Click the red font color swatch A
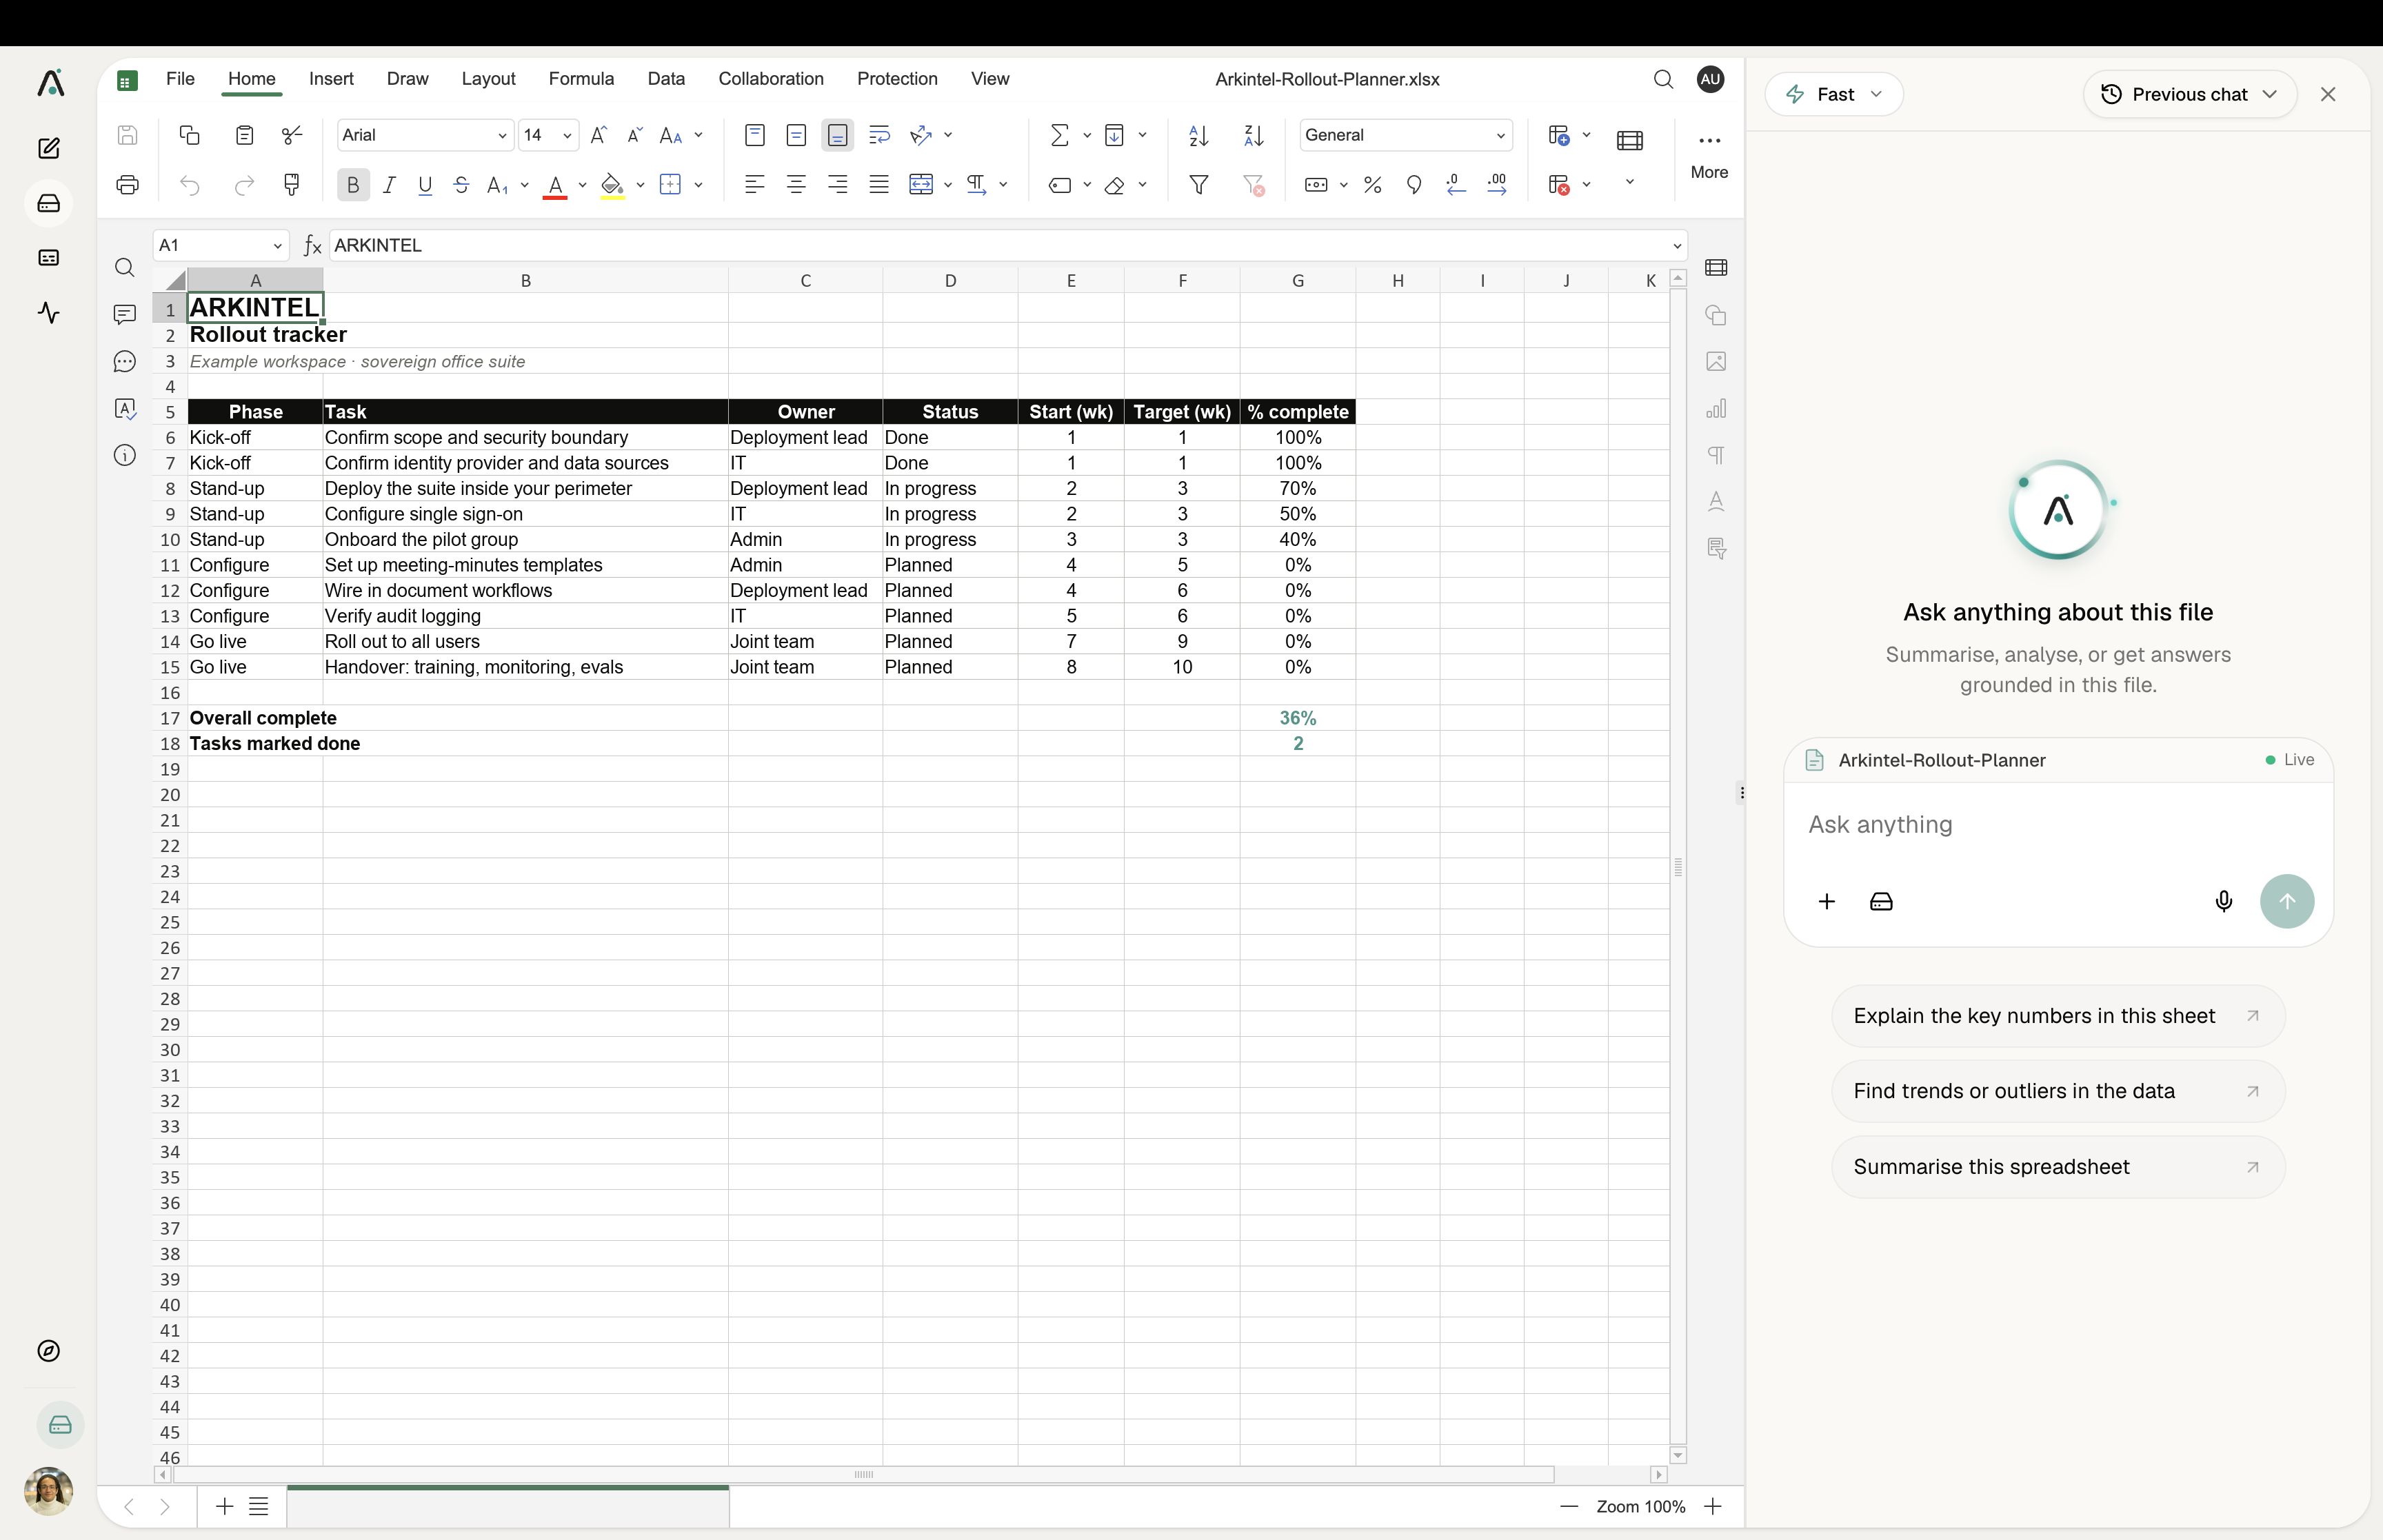 click(555, 185)
